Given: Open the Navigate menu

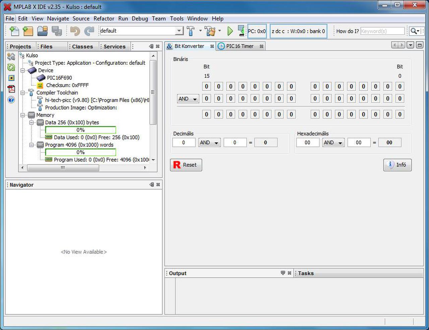Looking at the screenshot, I should point(58,18).
